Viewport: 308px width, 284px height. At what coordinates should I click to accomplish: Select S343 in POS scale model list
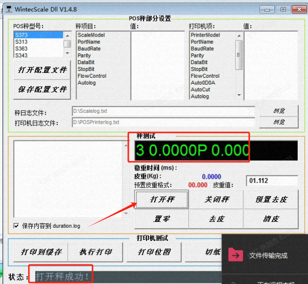tap(39, 55)
